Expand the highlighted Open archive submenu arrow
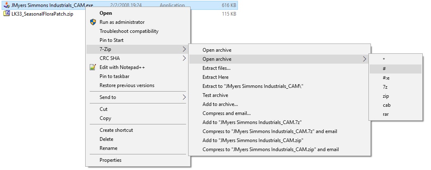431x170 pixels. point(365,59)
